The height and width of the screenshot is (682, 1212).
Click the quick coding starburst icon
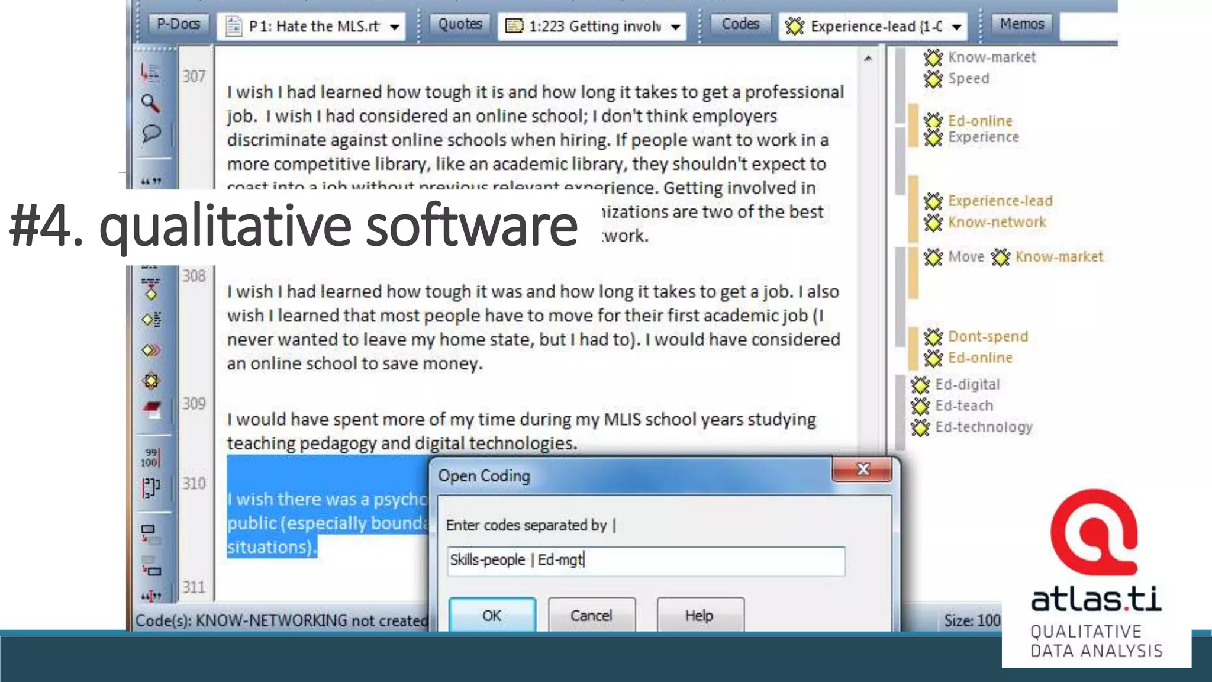pos(151,381)
